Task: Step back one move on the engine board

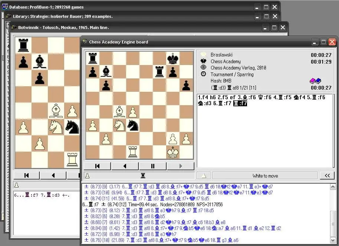Action: tap(124, 166)
